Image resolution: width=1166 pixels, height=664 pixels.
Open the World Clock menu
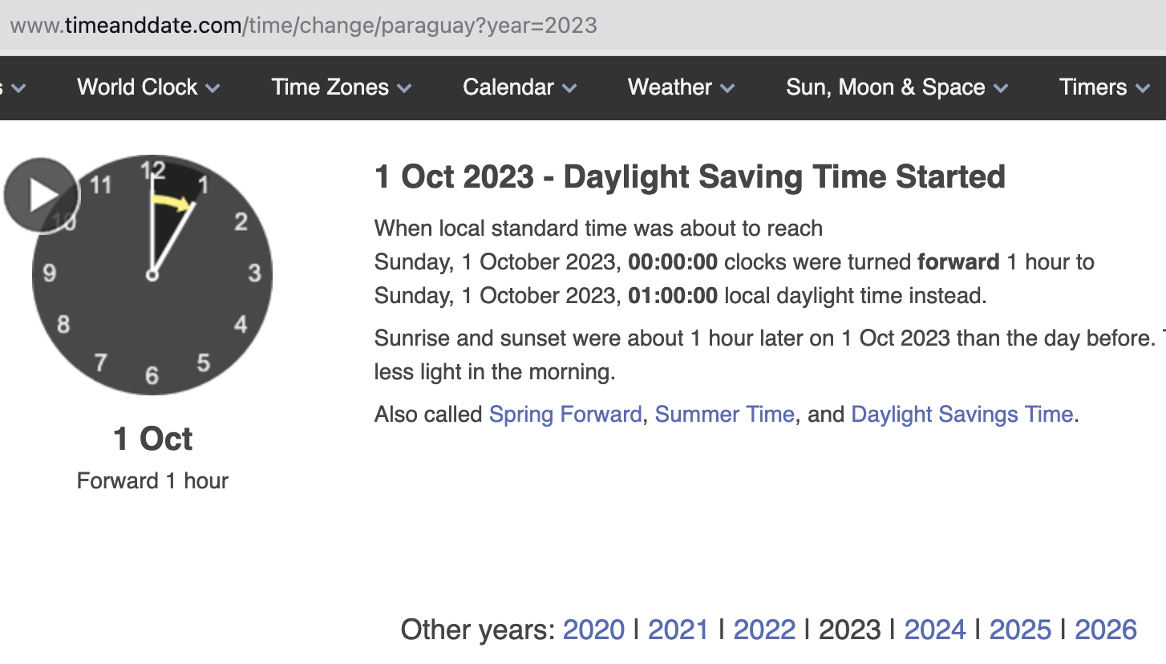(x=137, y=87)
